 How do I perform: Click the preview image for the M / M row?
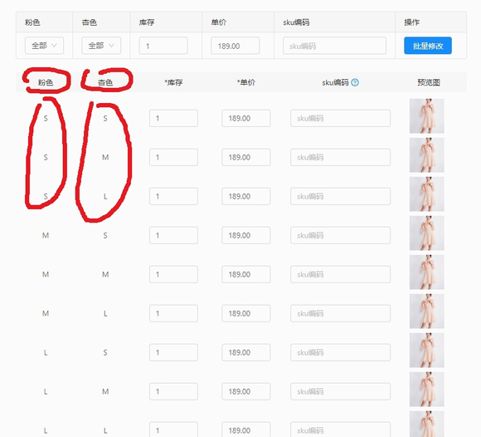tap(427, 272)
